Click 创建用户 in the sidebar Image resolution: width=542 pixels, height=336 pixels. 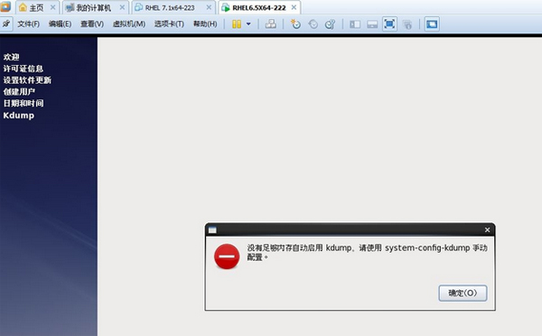[x=19, y=91]
